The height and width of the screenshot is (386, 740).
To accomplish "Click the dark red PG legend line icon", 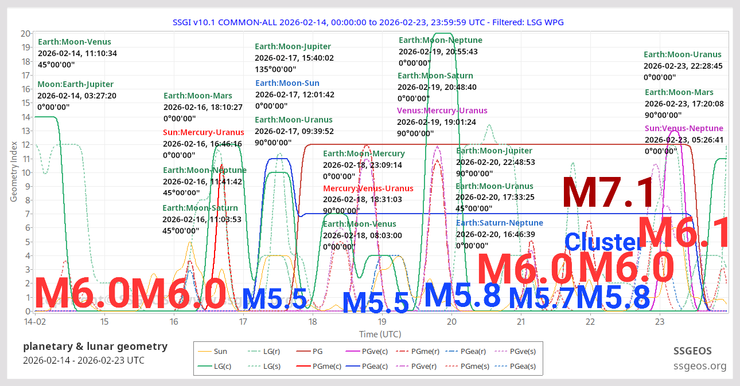I will click(303, 351).
